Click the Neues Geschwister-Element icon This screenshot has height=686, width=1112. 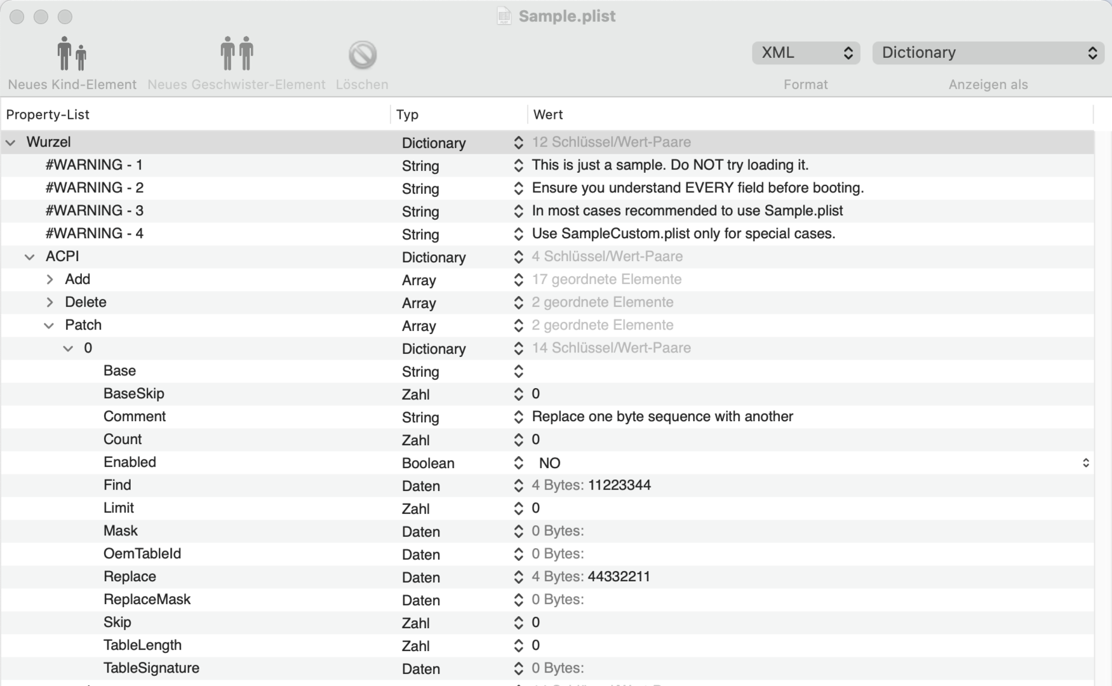[236, 54]
